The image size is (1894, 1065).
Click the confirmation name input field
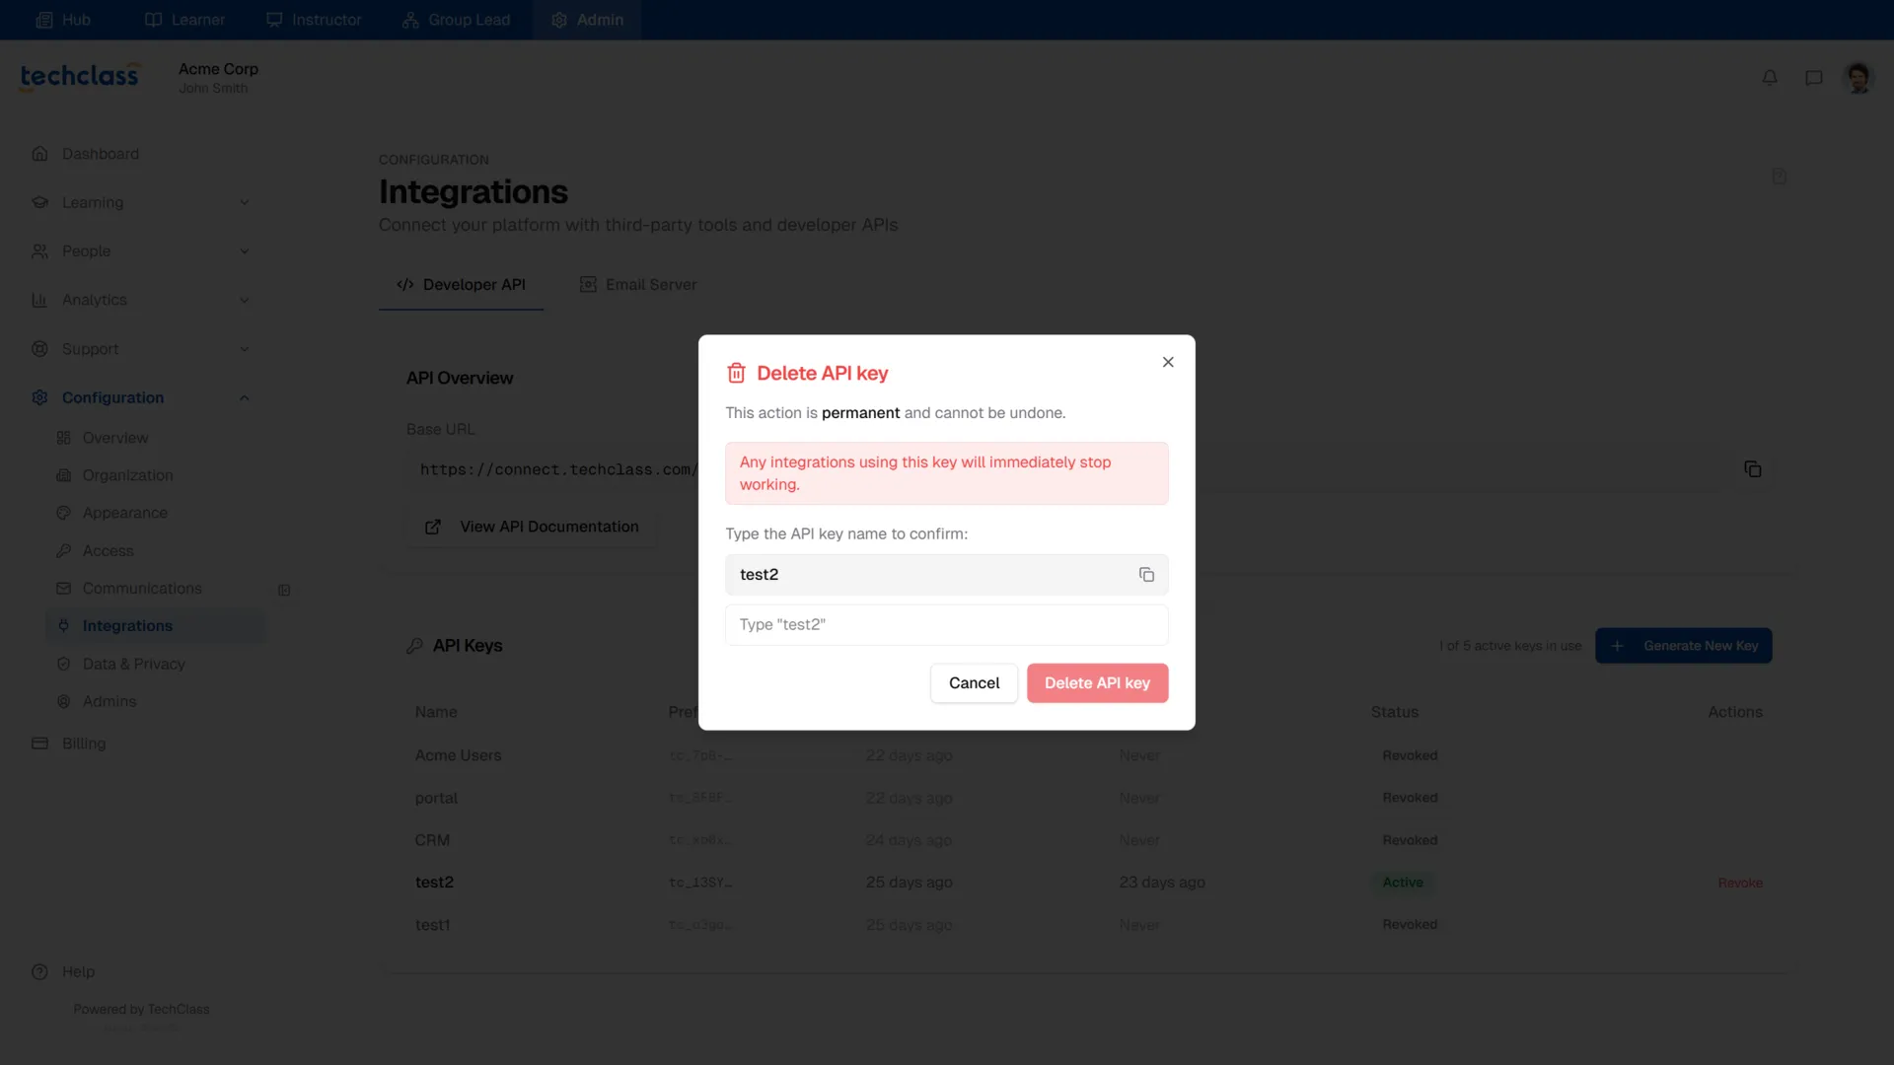coord(946,624)
